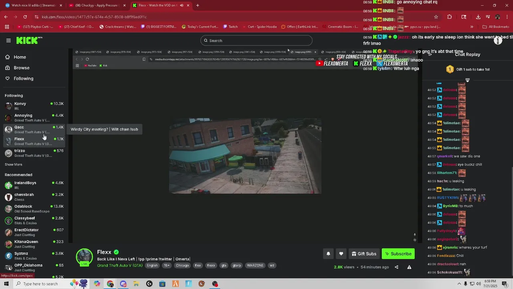The width and height of the screenshot is (513, 289).
Task: Open Syztmz in Recommended list
Action: (34, 256)
